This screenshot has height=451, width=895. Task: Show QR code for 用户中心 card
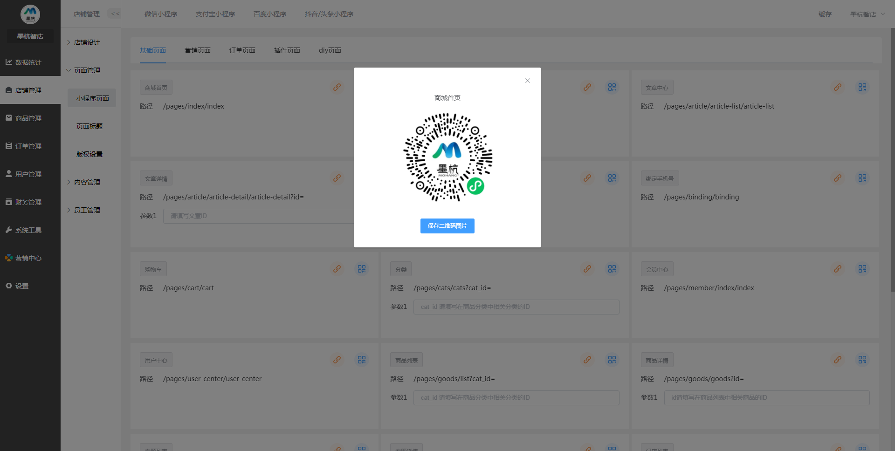pos(362,360)
